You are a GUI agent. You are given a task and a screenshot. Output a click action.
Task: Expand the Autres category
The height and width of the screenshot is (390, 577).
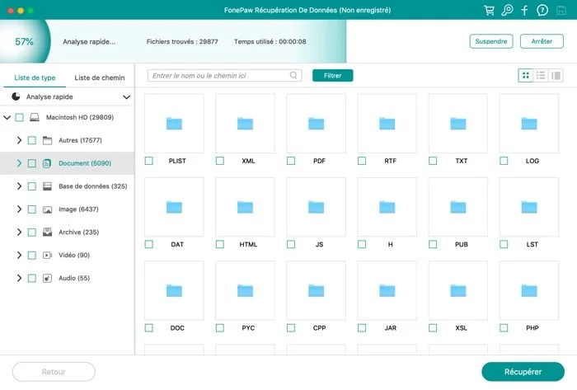(19, 140)
